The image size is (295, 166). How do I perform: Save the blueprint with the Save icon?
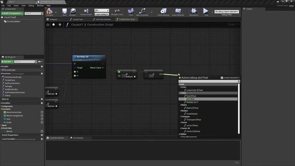click(65, 12)
